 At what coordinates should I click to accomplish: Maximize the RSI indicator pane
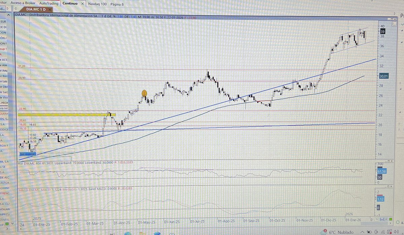click(x=389, y=161)
